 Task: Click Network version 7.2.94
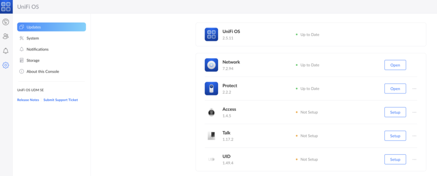point(228,68)
